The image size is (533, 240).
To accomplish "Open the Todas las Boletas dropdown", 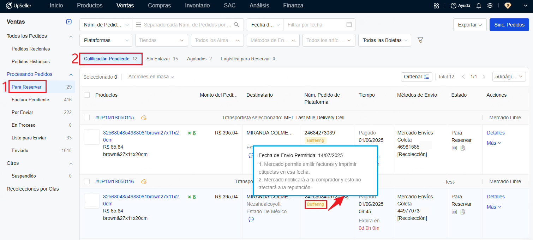I will pyautogui.click(x=384, y=40).
